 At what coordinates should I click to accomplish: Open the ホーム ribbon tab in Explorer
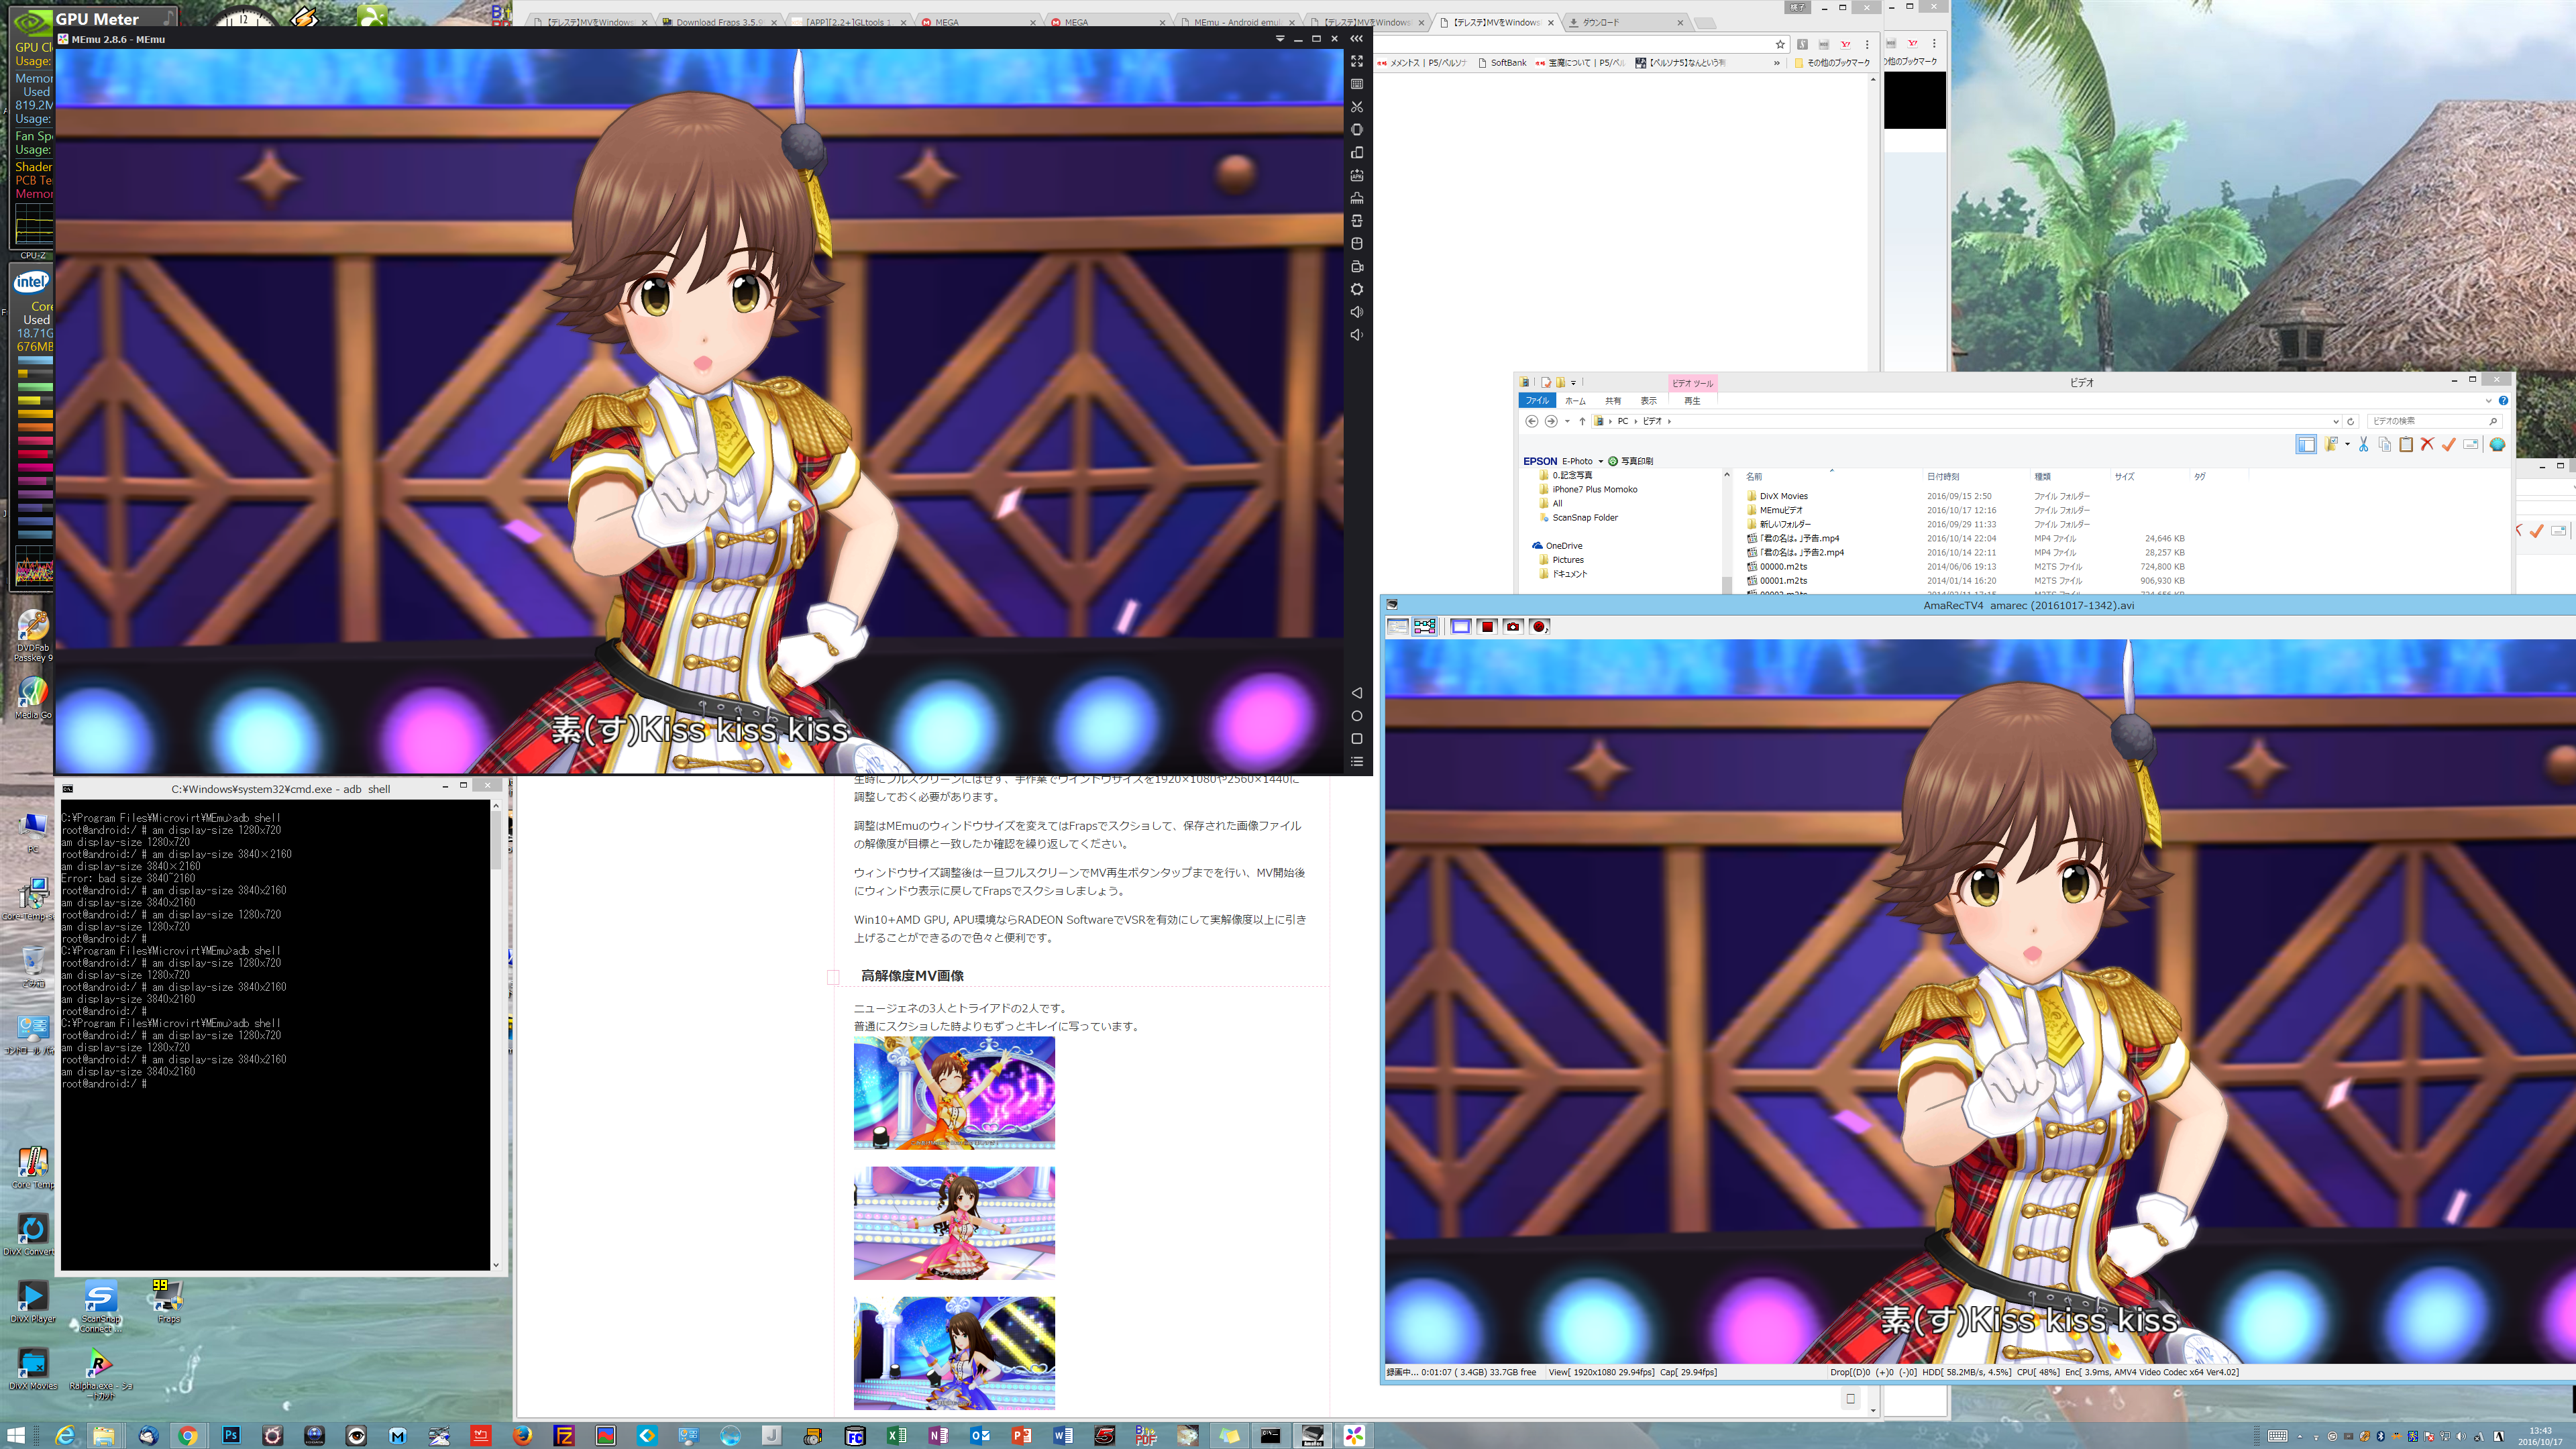pos(1575,401)
